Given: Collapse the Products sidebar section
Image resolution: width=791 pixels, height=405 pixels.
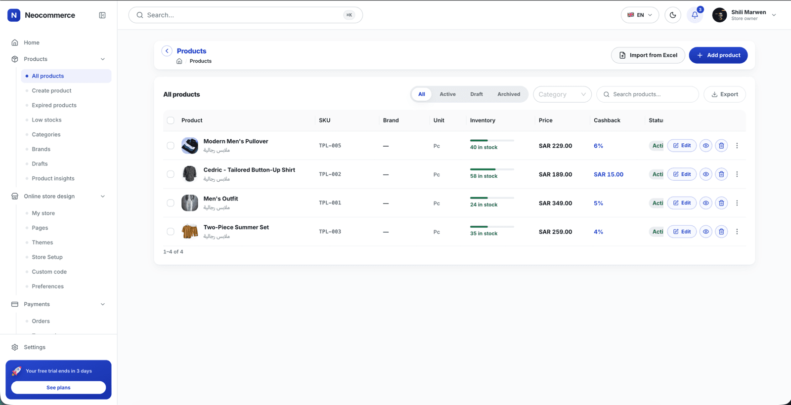Looking at the screenshot, I should coord(103,59).
